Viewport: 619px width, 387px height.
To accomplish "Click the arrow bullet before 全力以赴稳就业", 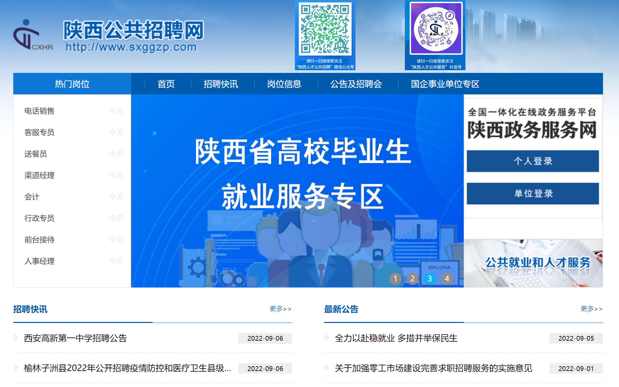I will 327,338.
